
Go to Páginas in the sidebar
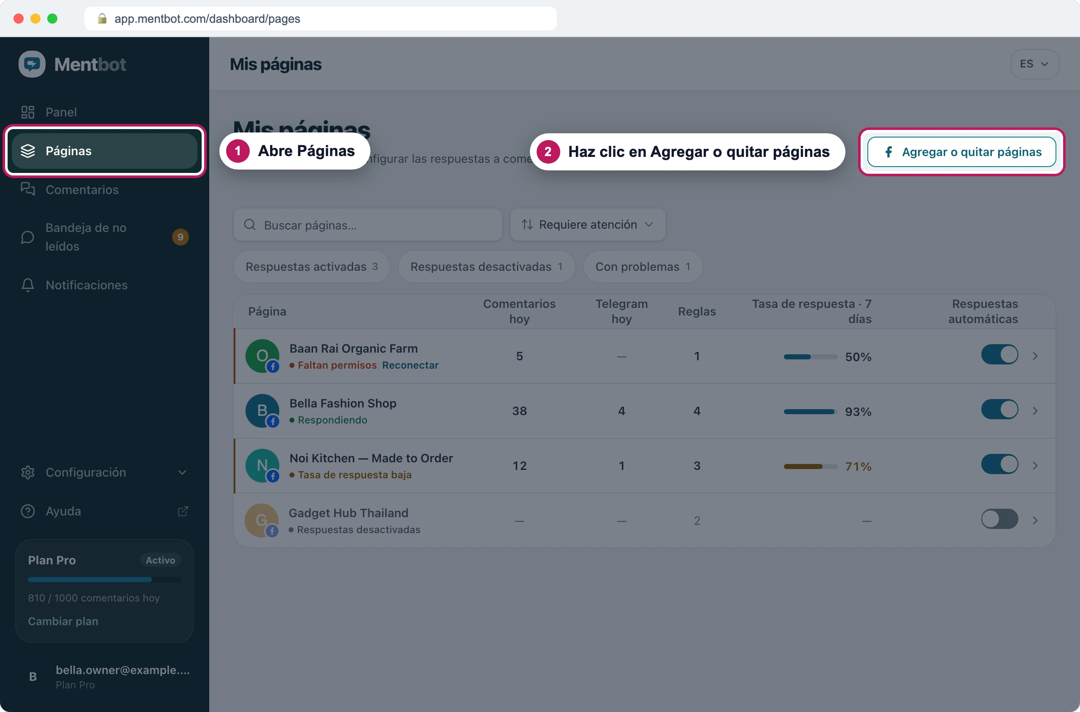(105, 151)
